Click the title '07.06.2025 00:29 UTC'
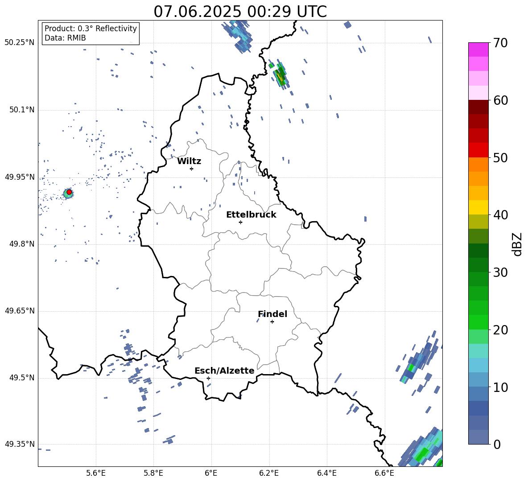 [x=240, y=12]
